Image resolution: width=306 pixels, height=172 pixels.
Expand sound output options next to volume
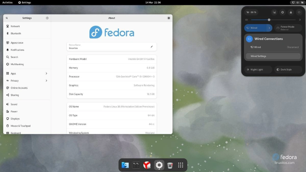[x=300, y=20]
